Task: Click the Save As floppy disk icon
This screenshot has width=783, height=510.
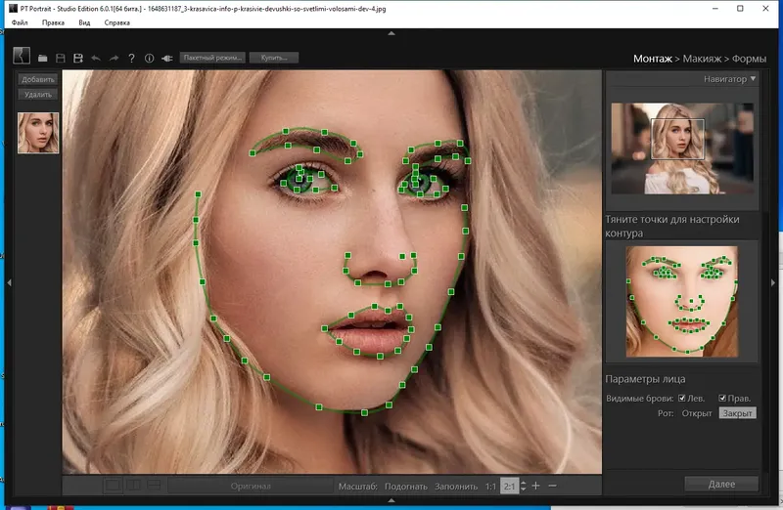Action: (x=78, y=59)
